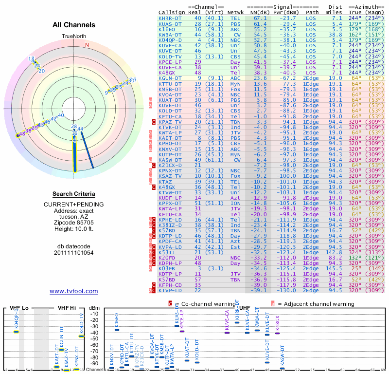Click the adjacent channel marker on KASW-DT row
This screenshot has width=389, height=374.
pyautogui.click(x=150, y=160)
